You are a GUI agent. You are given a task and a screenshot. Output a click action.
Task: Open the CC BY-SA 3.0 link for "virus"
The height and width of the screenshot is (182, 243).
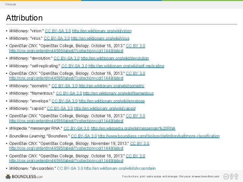coord(57,38)
